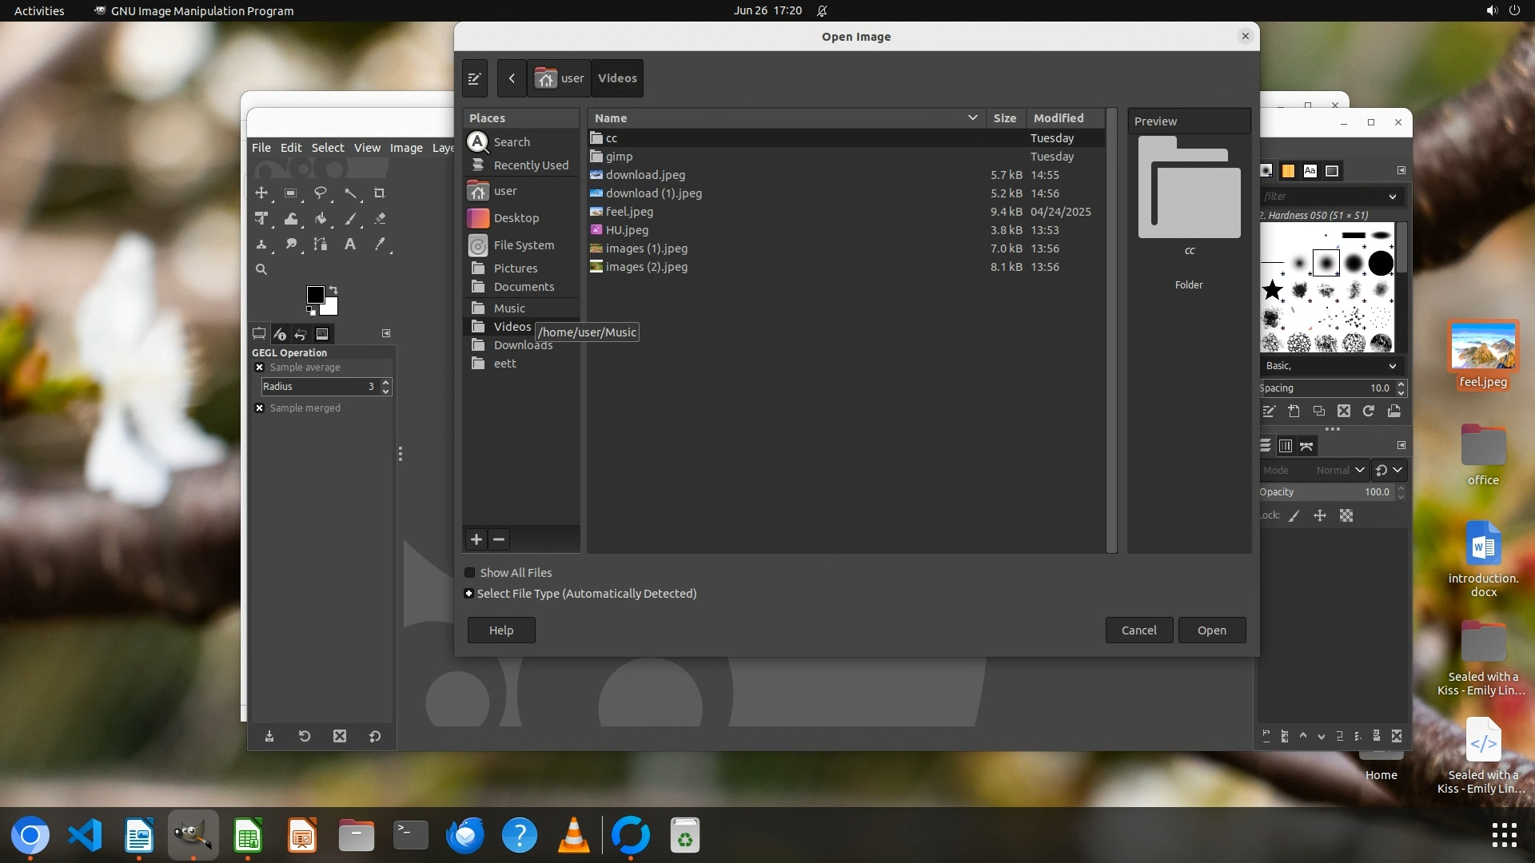
Task: Click the add bookmark plus button
Action: [476, 540]
